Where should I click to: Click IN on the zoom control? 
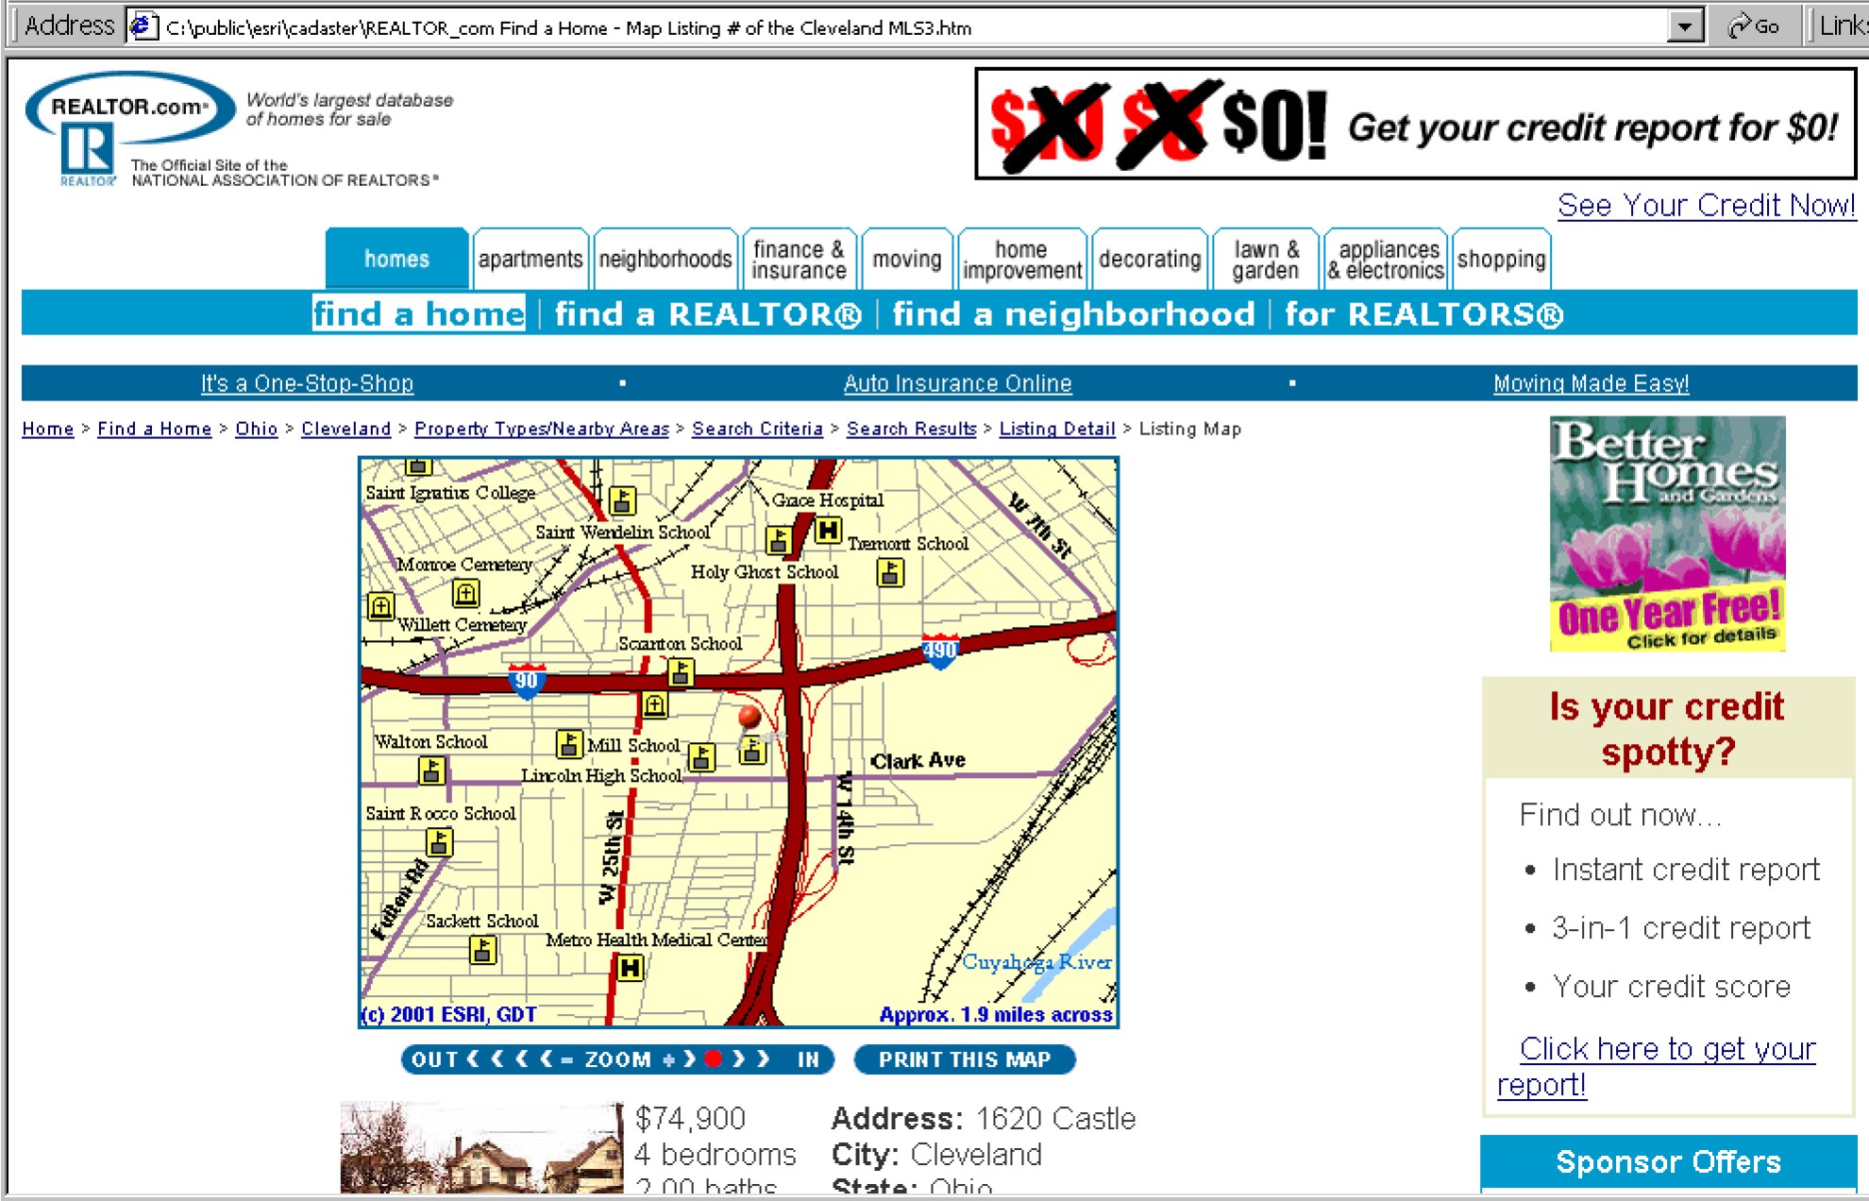(x=808, y=1059)
